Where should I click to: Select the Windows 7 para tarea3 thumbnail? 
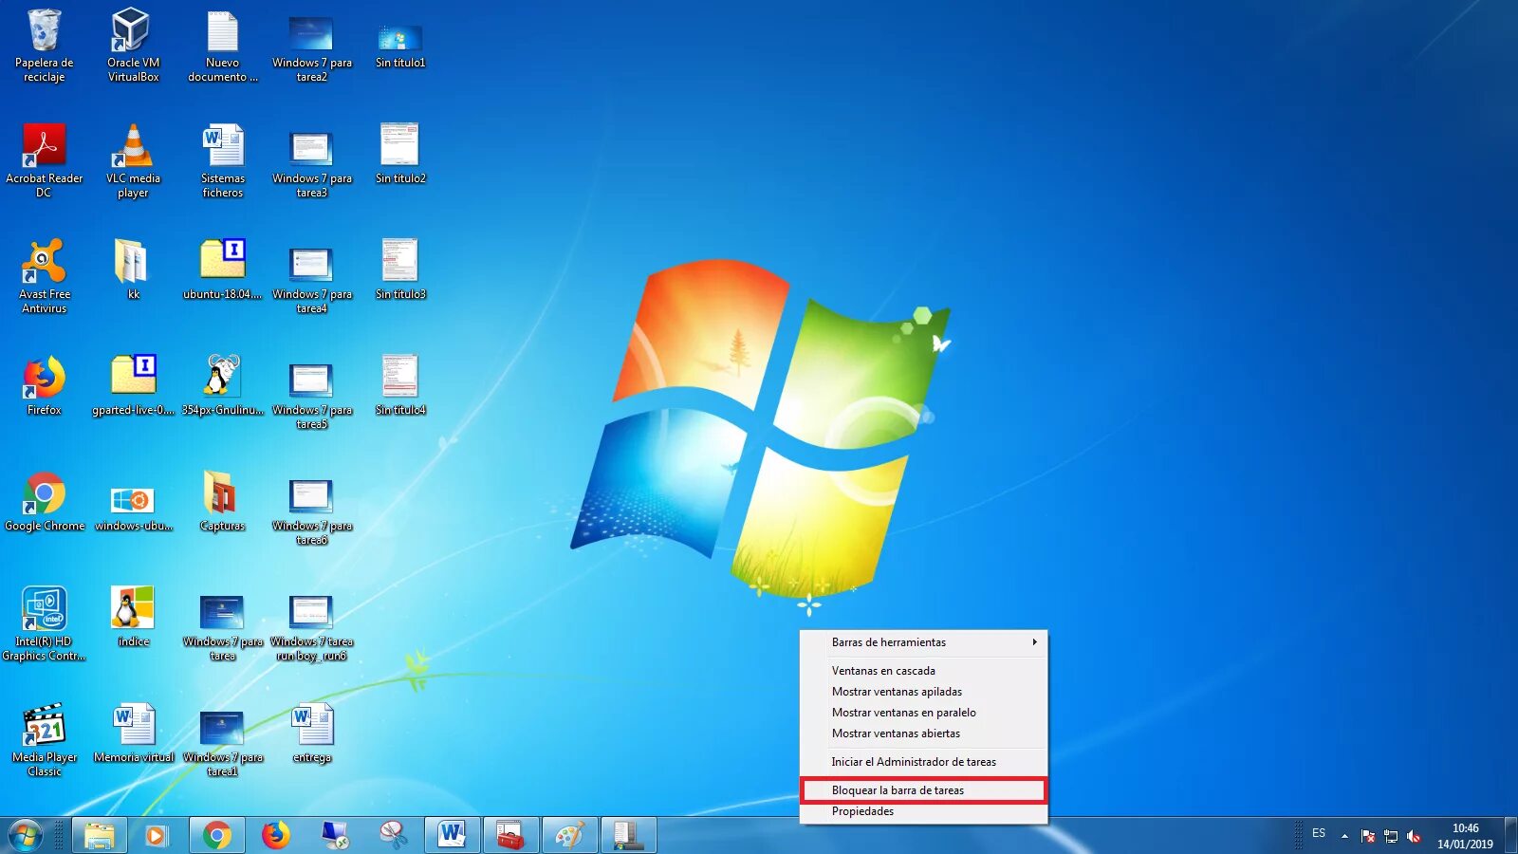pyautogui.click(x=311, y=150)
